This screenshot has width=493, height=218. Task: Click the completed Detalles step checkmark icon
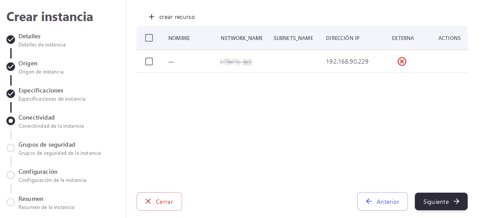[x=11, y=40]
